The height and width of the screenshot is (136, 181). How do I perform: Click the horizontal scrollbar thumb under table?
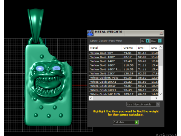click(122, 98)
